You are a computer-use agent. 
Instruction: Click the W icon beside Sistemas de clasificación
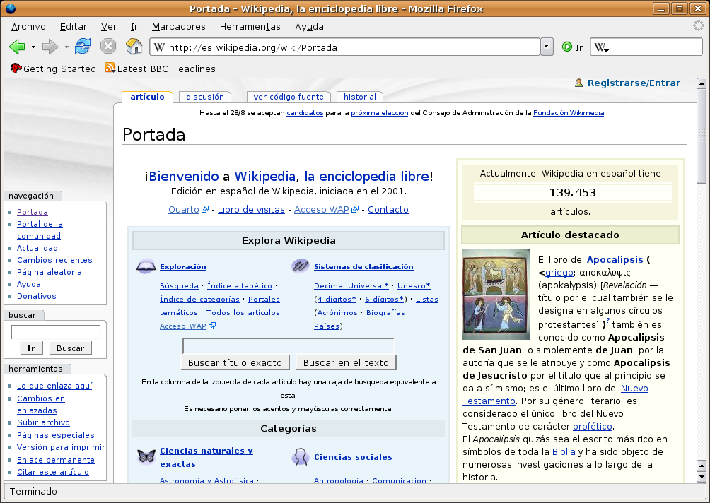coord(301,266)
